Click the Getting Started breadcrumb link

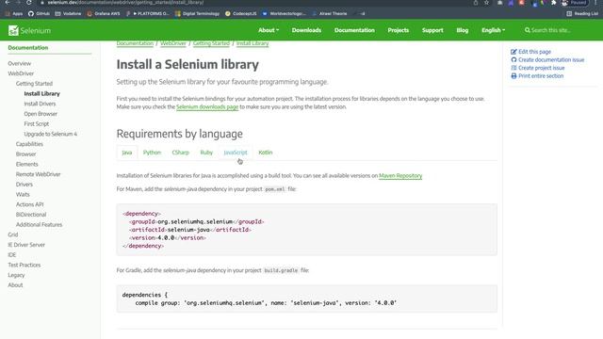pos(211,43)
